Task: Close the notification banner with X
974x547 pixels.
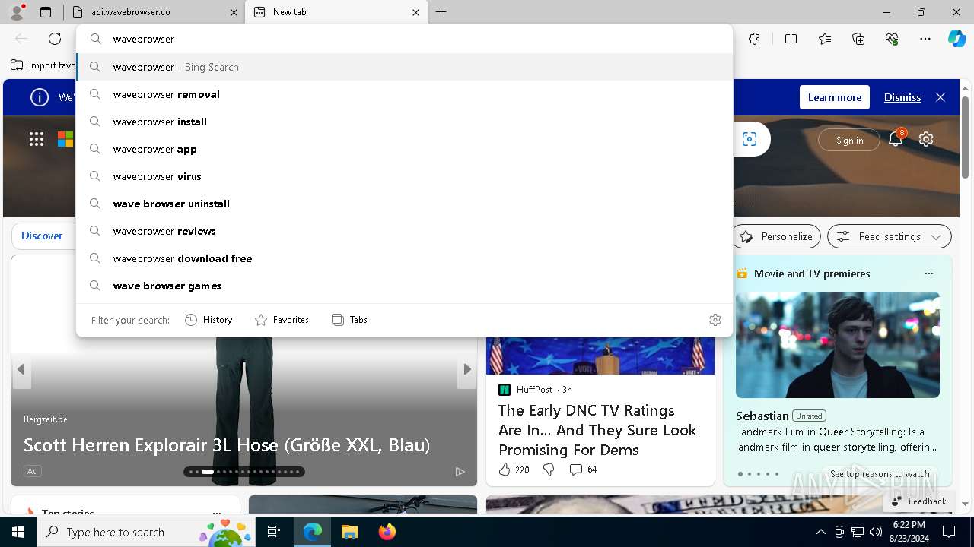Action: 941,97
